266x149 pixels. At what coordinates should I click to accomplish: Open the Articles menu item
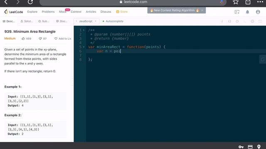point(91,12)
